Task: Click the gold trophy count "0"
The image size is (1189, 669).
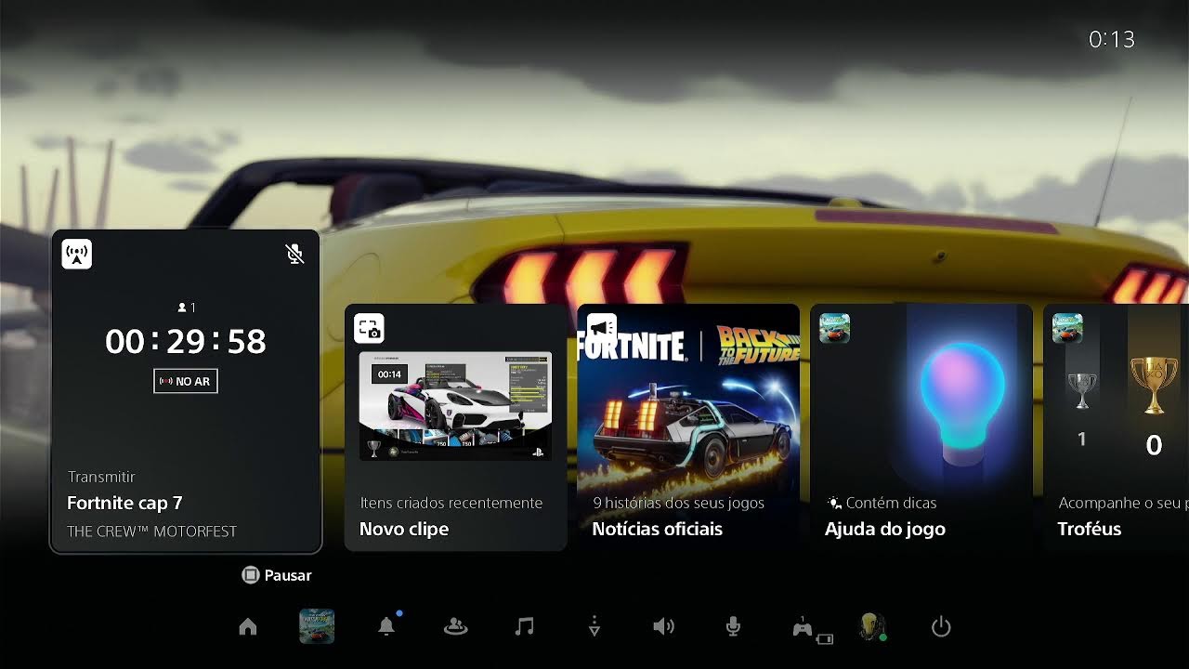Action: pos(1154,446)
